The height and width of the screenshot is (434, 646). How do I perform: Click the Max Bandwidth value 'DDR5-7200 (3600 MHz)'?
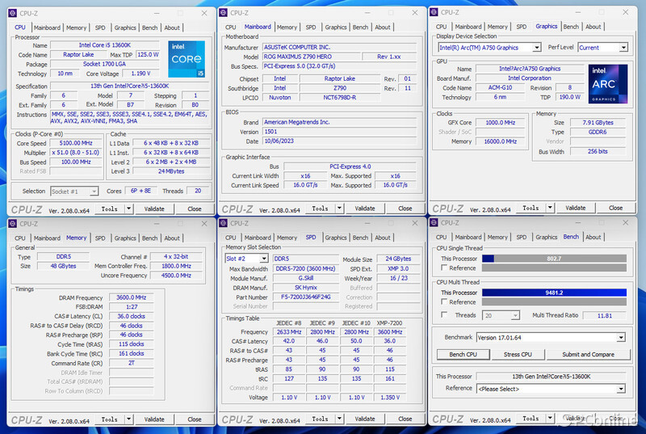(x=306, y=268)
